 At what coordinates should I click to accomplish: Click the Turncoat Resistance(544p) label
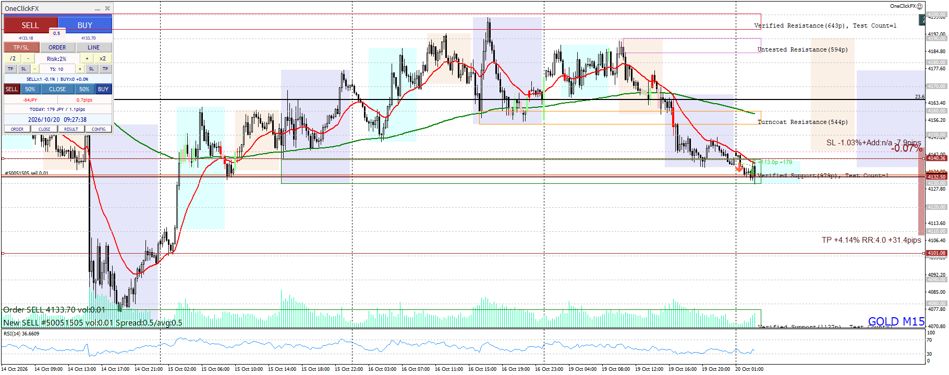[802, 122]
